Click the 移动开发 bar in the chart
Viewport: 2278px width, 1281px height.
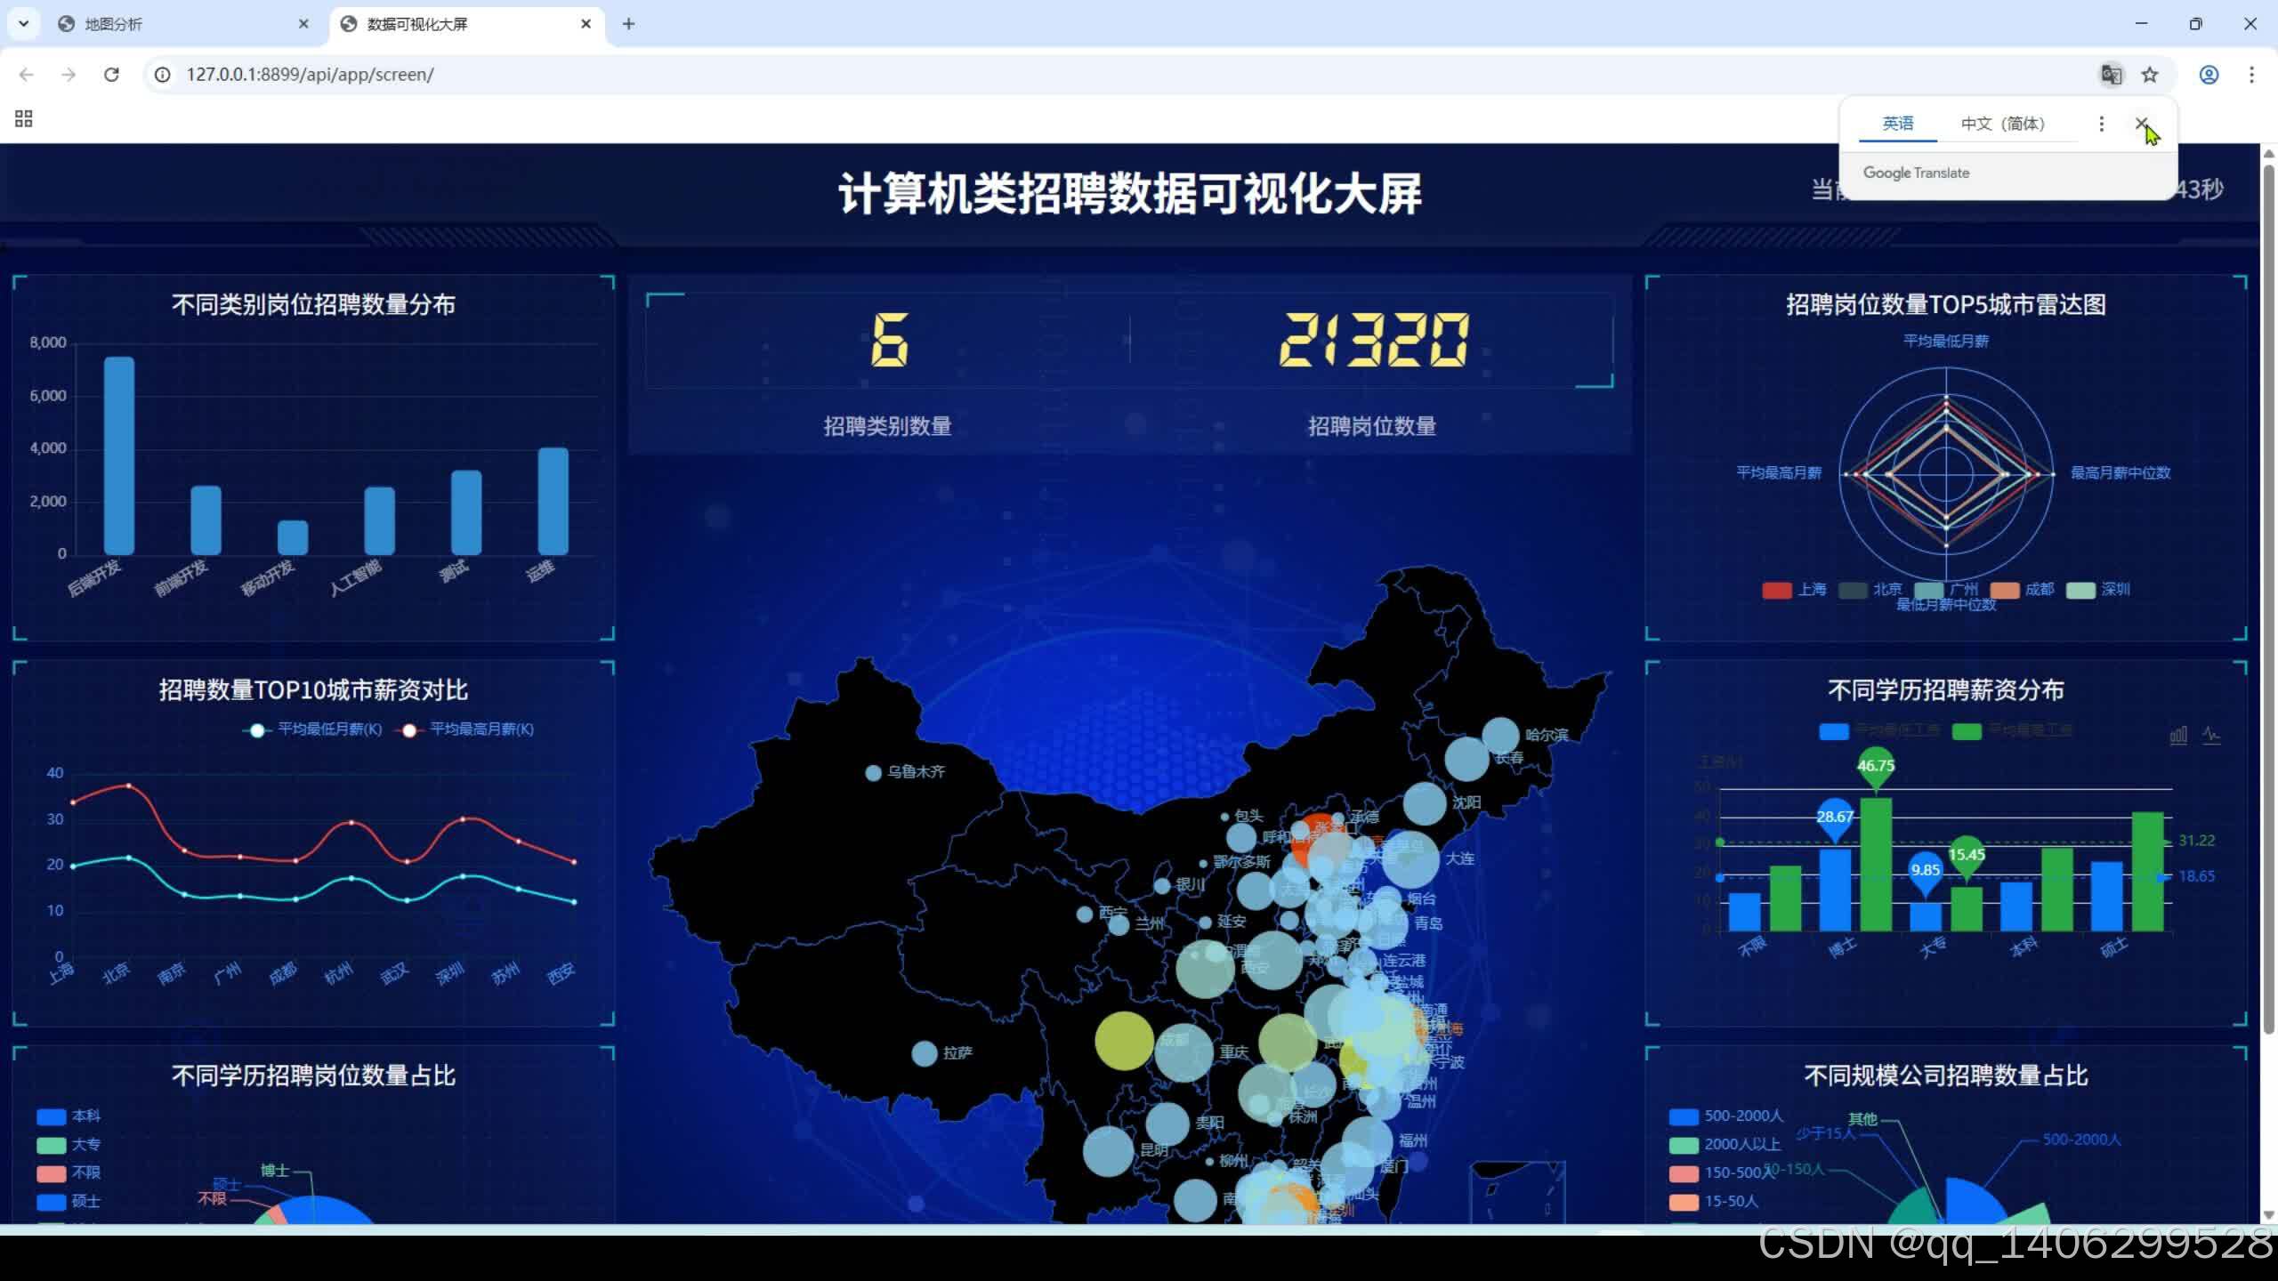click(x=293, y=537)
